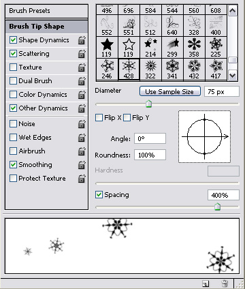The width and height of the screenshot is (245, 289).
Task: Click the lock icon beside Color Dynamics
Action: tap(82, 95)
